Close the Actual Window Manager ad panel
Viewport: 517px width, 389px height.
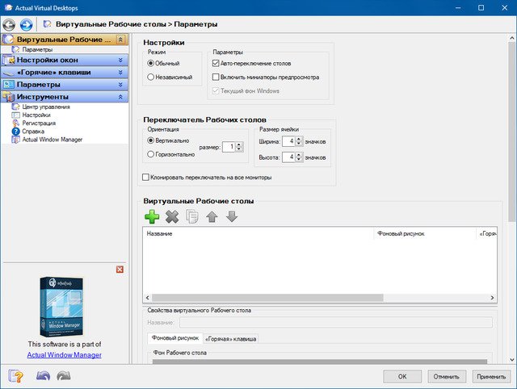click(120, 269)
